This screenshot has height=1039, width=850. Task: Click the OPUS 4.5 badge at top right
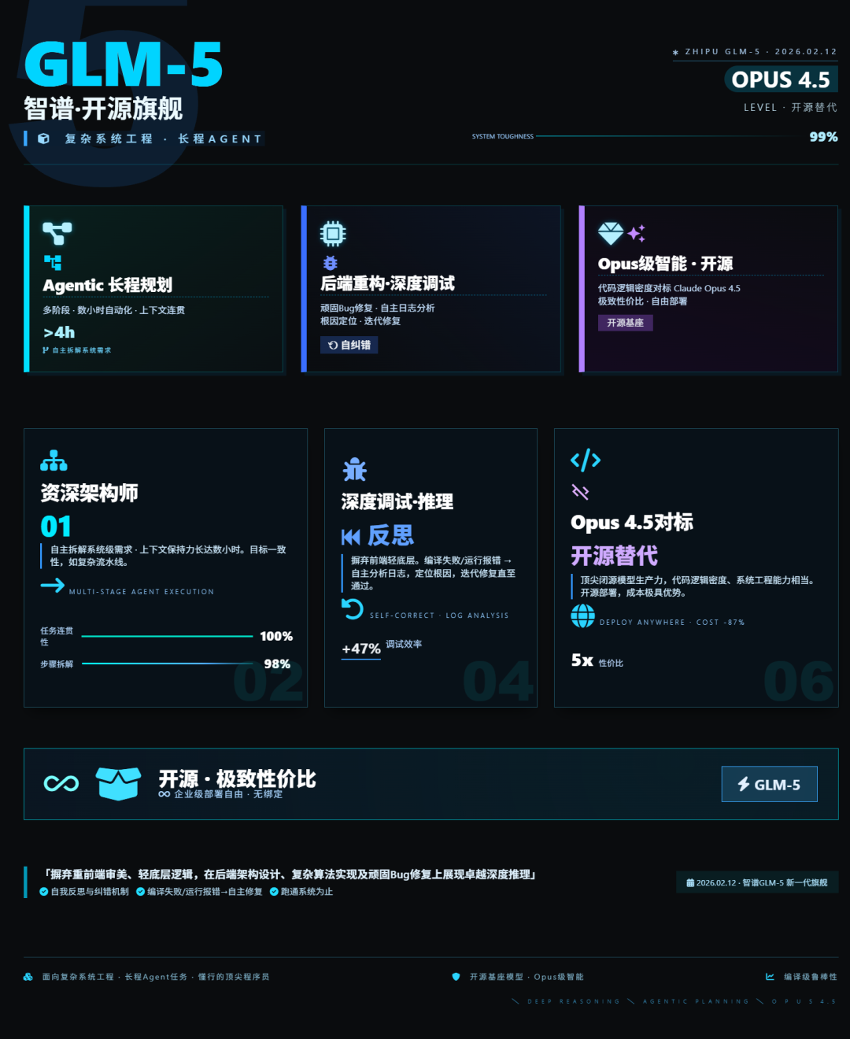coord(781,79)
